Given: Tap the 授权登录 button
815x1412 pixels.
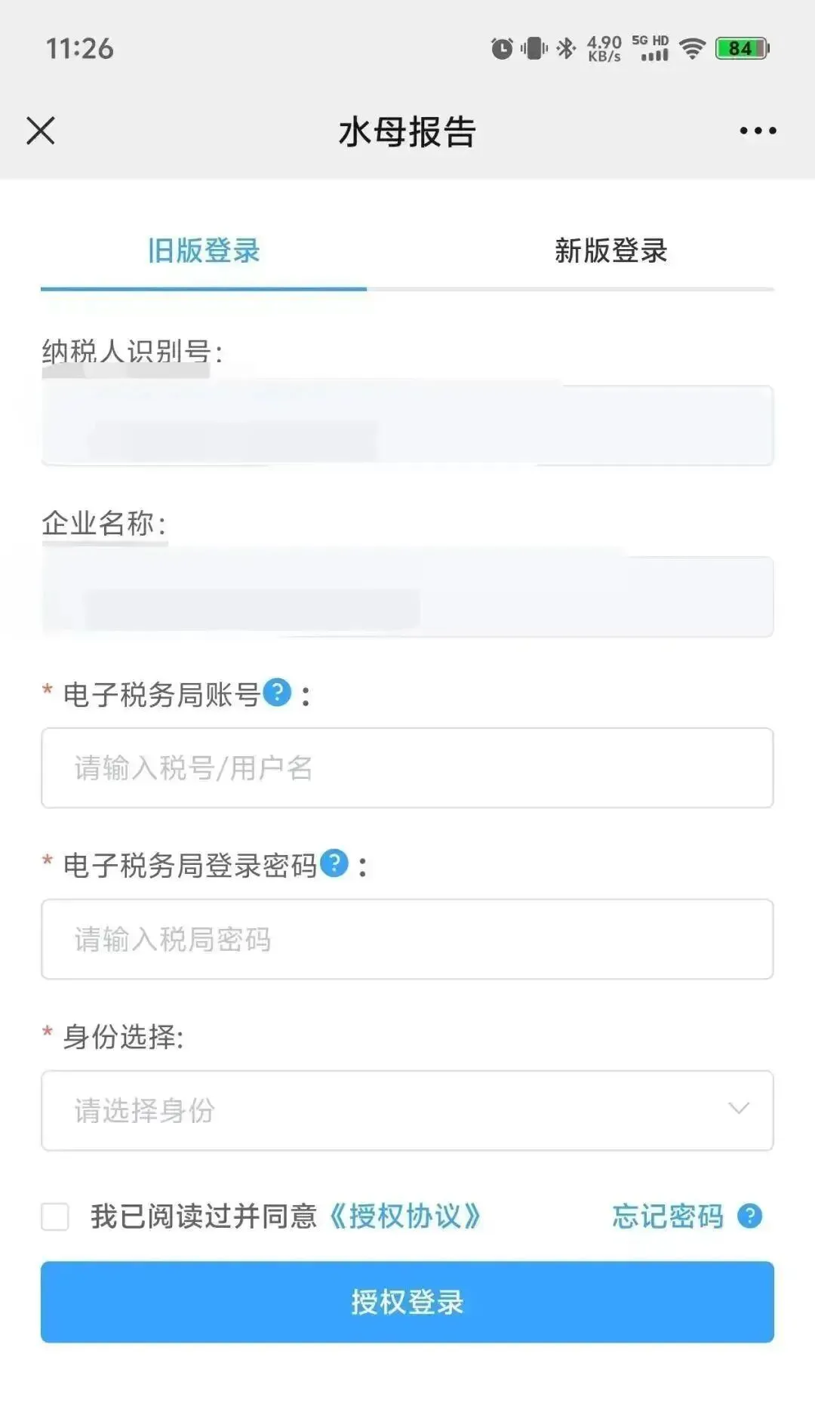Looking at the screenshot, I should click(x=407, y=1302).
